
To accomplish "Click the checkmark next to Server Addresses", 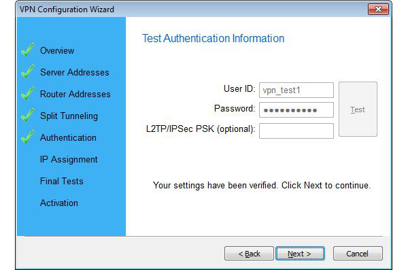I will coord(28,71).
